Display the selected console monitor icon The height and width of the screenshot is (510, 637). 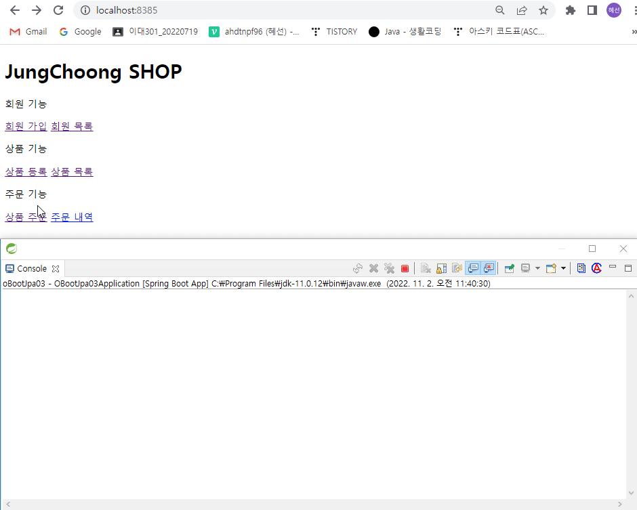click(526, 268)
